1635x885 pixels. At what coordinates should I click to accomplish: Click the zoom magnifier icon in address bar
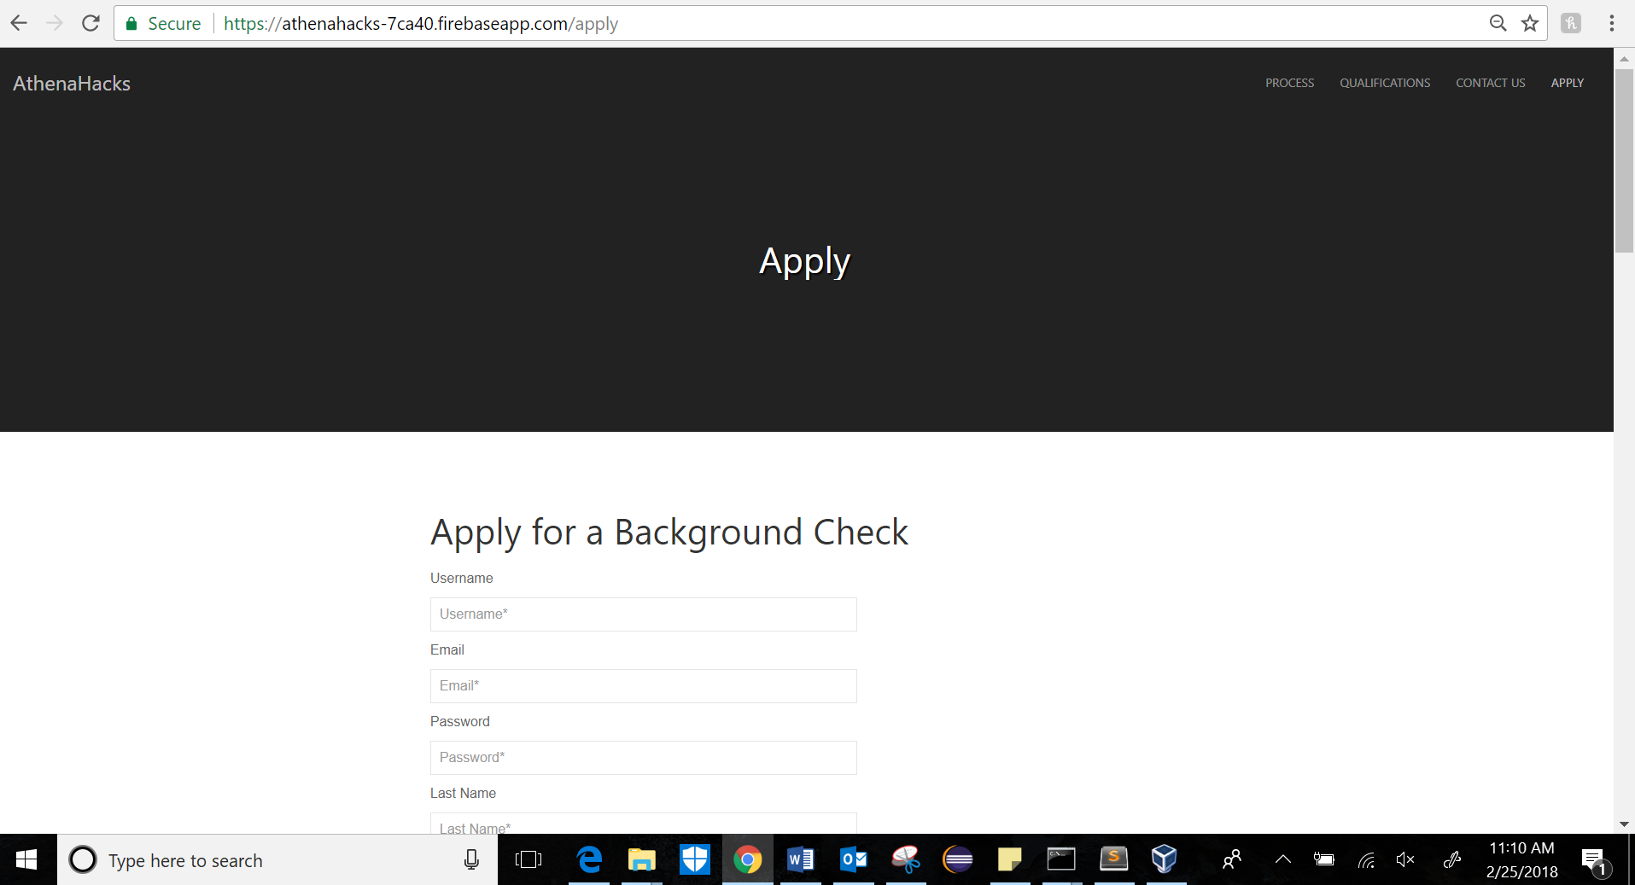1498,23
